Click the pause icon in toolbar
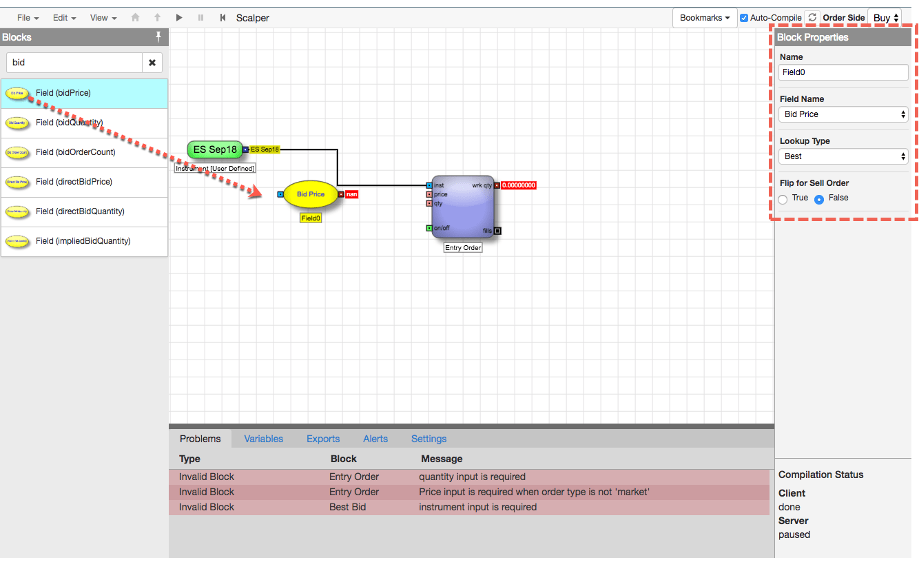 click(x=201, y=18)
